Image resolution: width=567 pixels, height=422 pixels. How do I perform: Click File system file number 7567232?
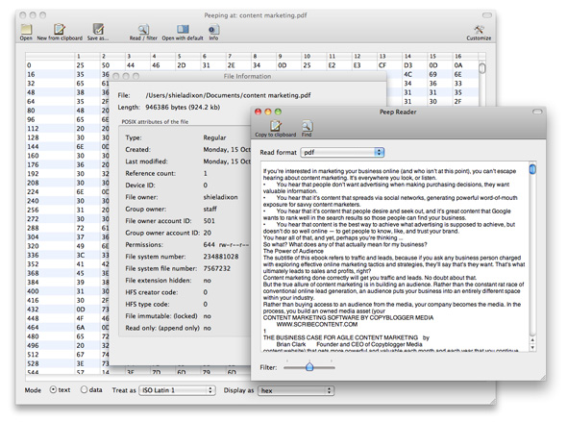tap(216, 269)
